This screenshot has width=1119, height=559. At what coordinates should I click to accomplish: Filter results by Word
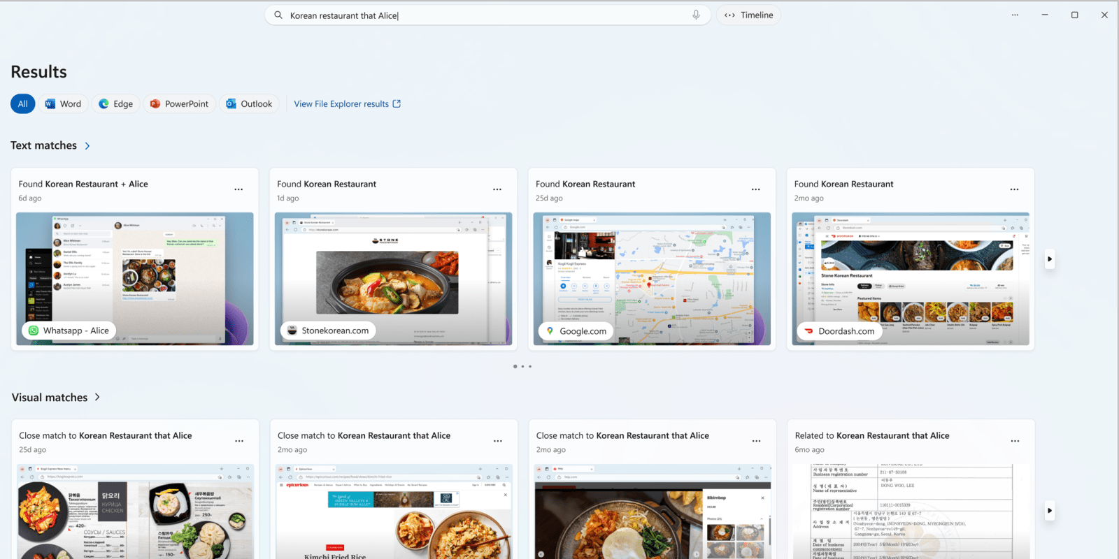63,103
